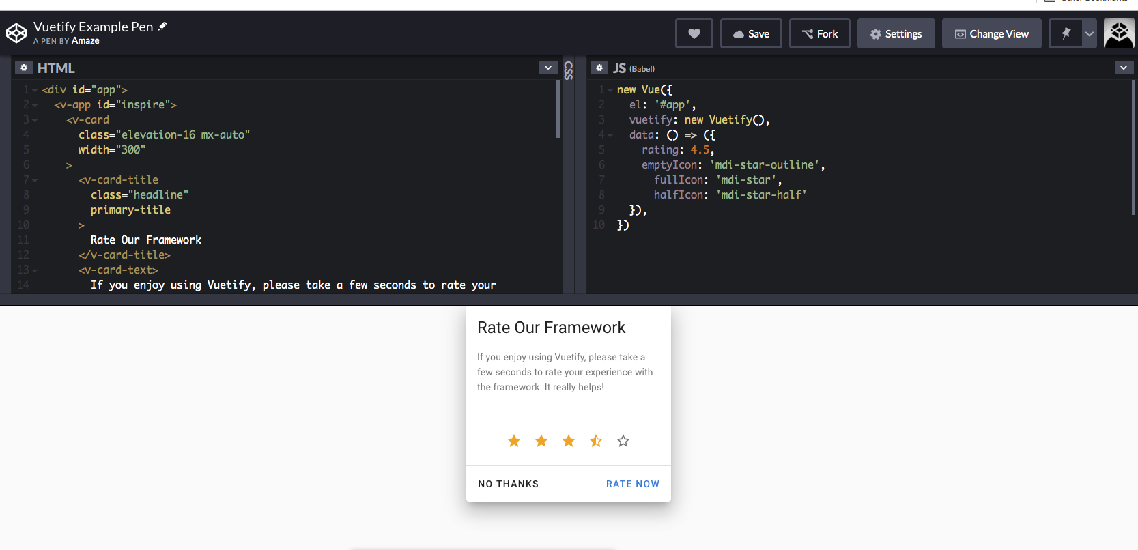
Task: Collapse the v-app fold arrow on HTML line 2
Action: (35, 105)
